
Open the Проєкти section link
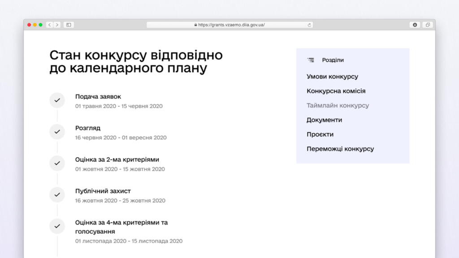[x=320, y=134]
